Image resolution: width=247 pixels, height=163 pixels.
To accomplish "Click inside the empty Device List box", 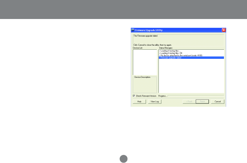I will 145,62.
